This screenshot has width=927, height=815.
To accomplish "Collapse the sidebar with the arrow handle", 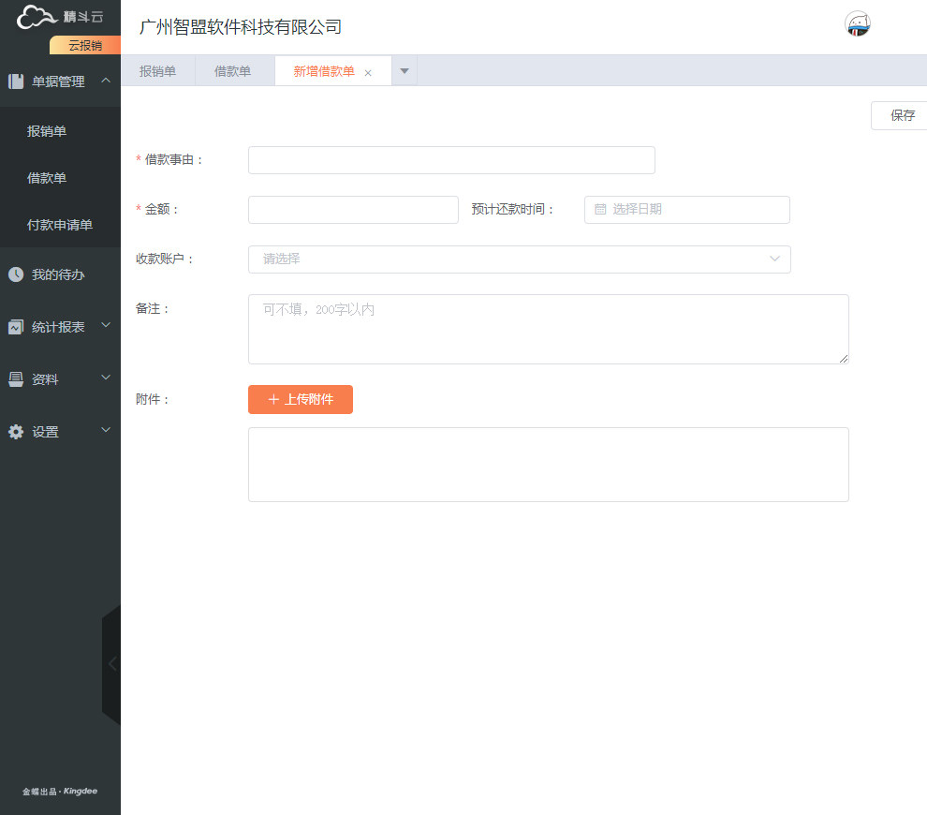I will (111, 664).
